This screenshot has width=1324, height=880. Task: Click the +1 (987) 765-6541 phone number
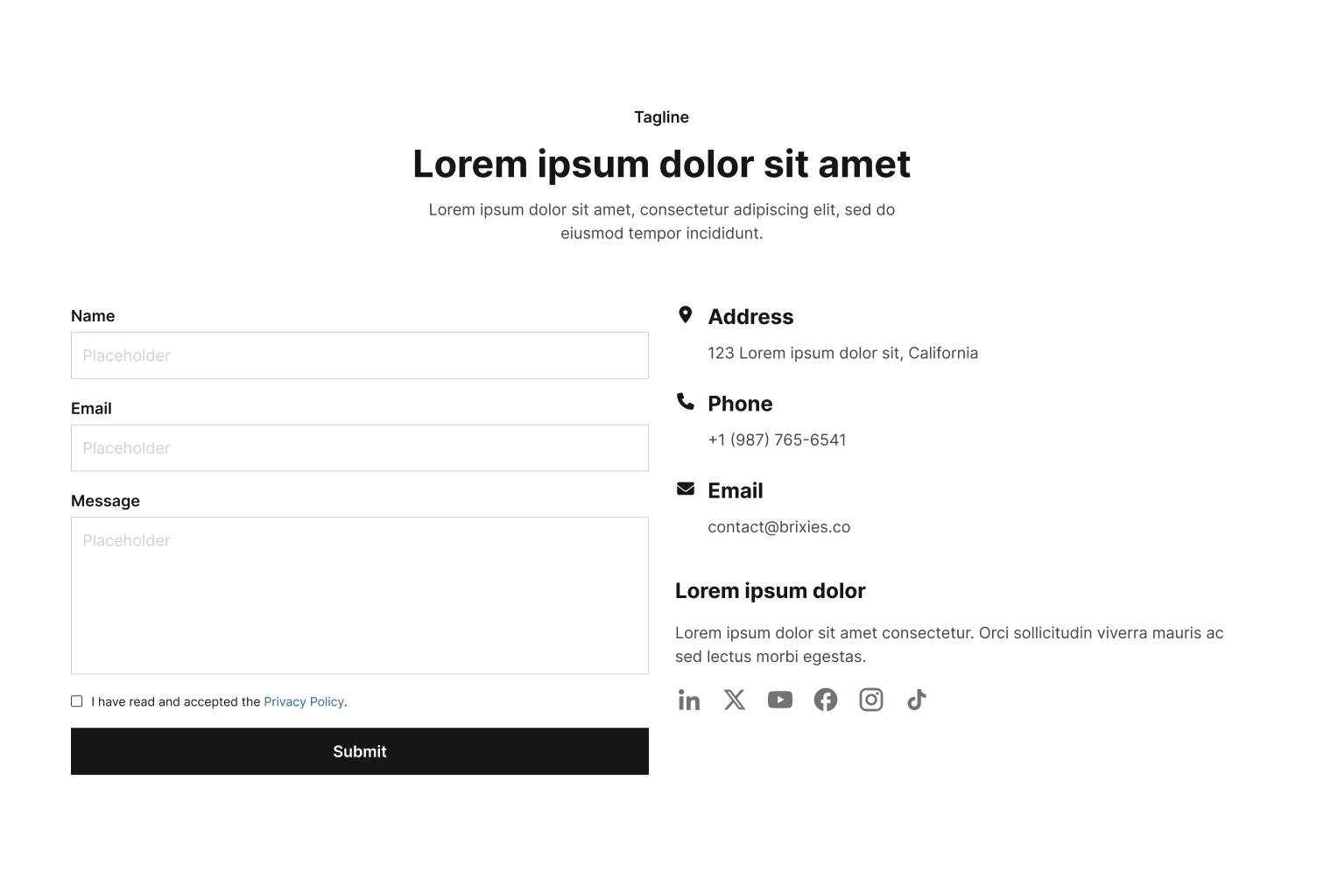tap(778, 440)
